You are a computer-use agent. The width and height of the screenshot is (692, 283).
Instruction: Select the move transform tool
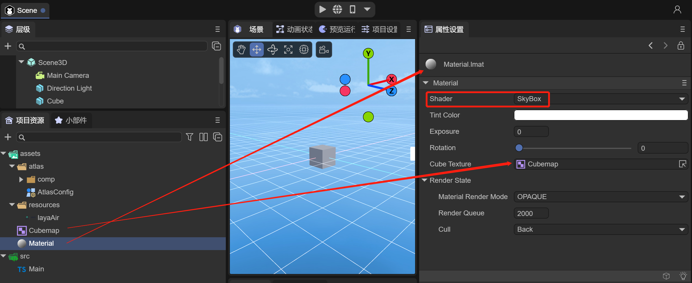257,50
